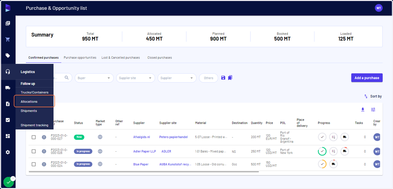Click allocation progress icon in Adler Paper row
Screen dimensions: 393x189
[x=333, y=151]
